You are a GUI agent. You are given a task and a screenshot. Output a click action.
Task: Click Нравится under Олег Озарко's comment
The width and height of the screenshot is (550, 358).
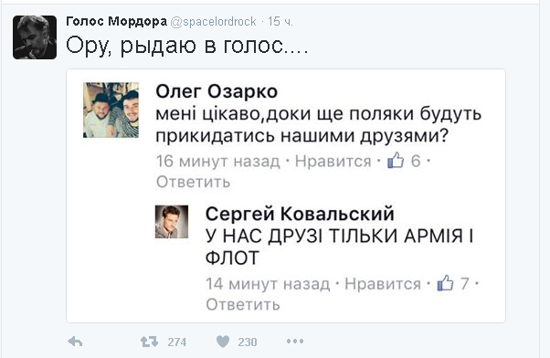tap(333, 162)
